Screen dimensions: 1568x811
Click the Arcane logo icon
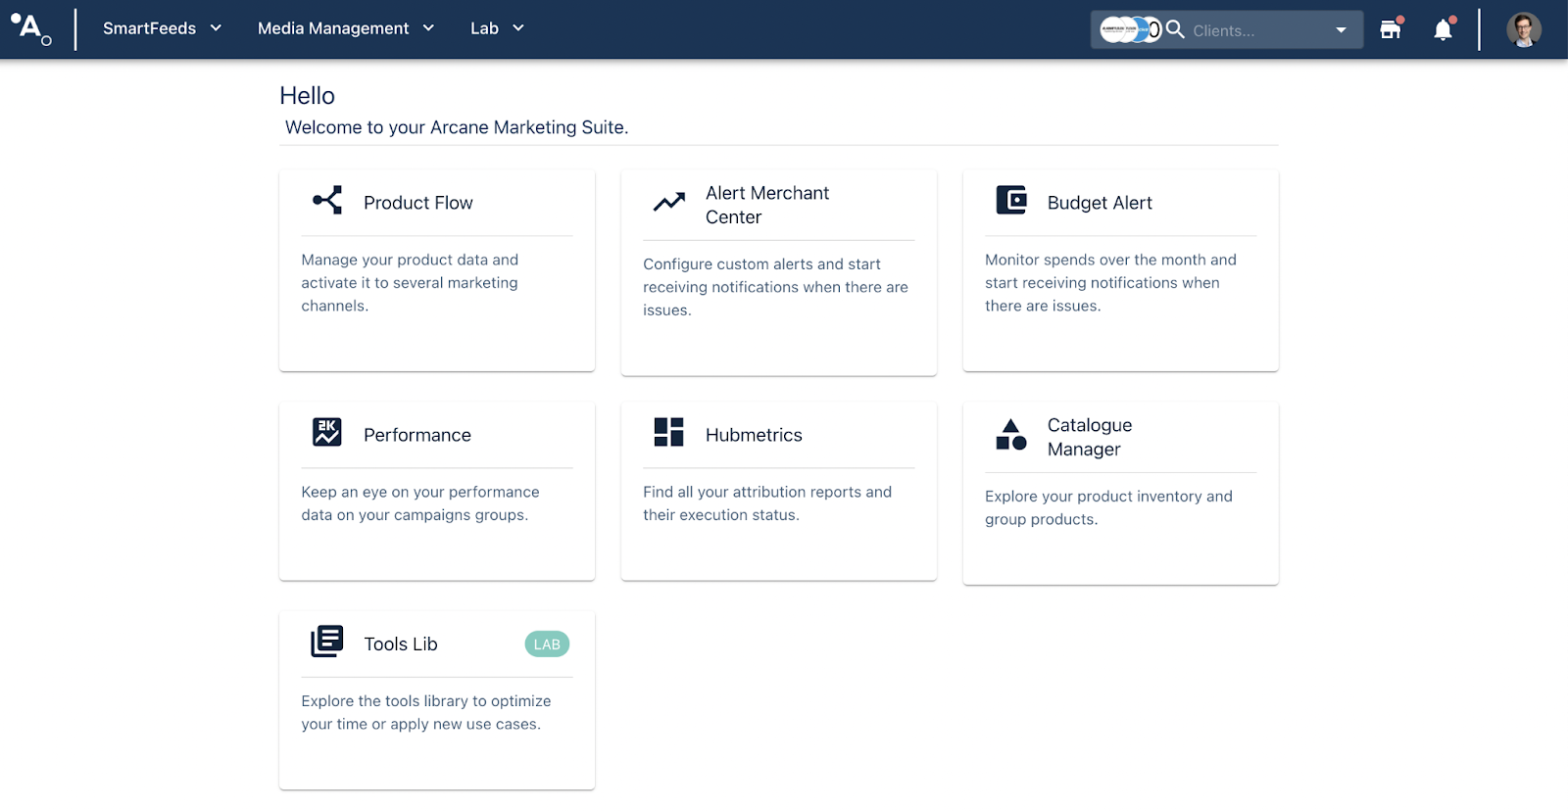[x=31, y=28]
